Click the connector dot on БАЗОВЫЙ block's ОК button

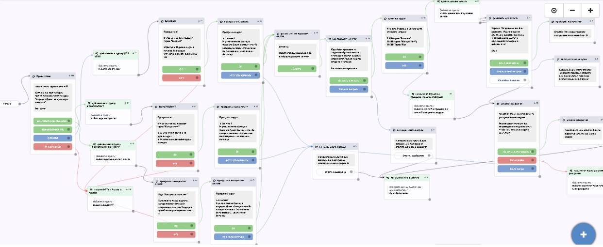(x=198, y=69)
